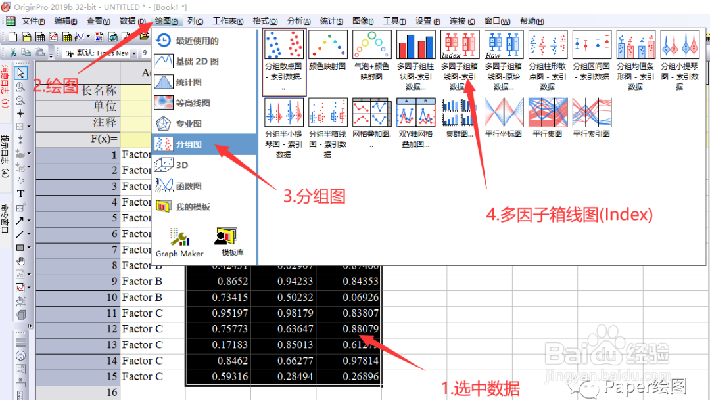Click the New Project toolbar icon
710x400 pixels.
click(12, 37)
